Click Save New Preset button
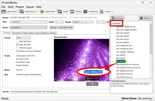Screen dimensions: 155x101 tap(66, 27)
